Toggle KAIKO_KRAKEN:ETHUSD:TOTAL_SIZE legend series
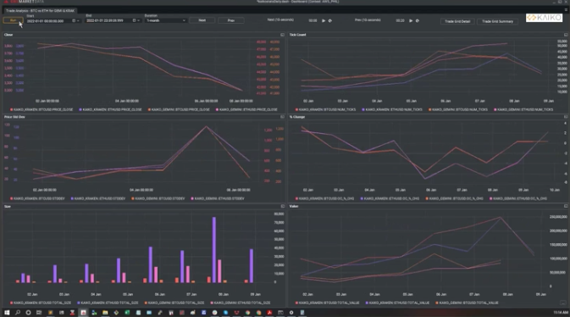The height and width of the screenshot is (317, 570). [108, 303]
